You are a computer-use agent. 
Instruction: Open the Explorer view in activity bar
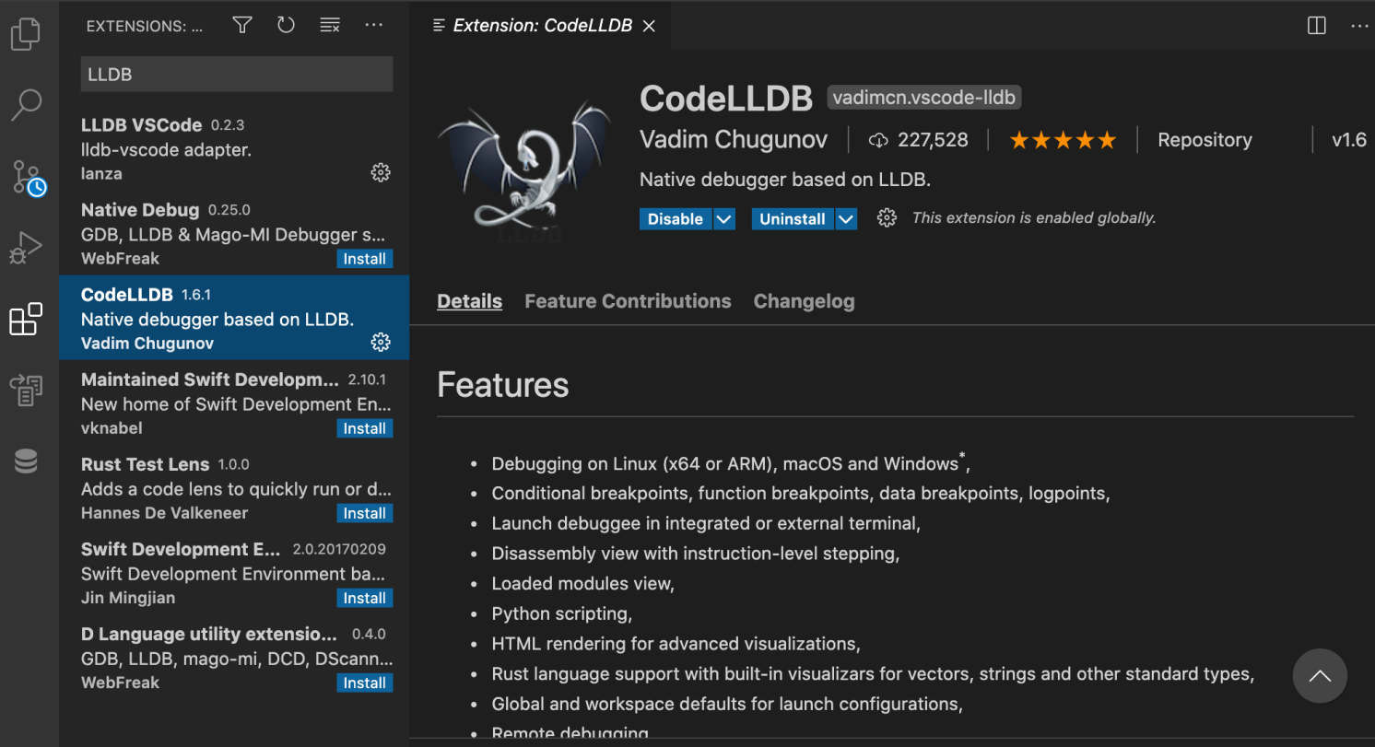tap(26, 33)
